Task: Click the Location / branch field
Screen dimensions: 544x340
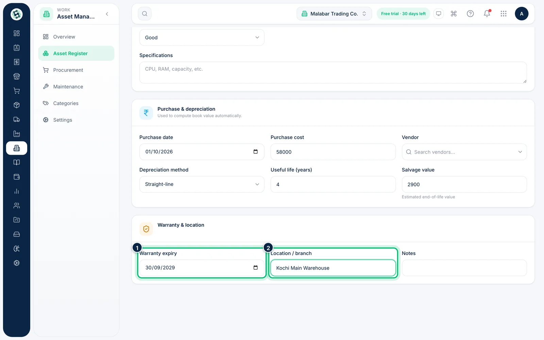Action: [333, 268]
